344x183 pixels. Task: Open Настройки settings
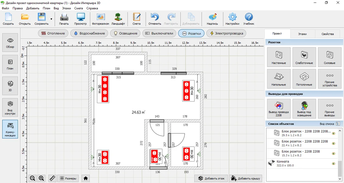coord(232,19)
